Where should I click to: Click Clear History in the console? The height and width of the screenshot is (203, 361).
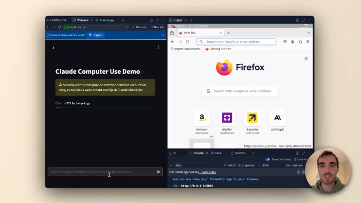click(301, 160)
